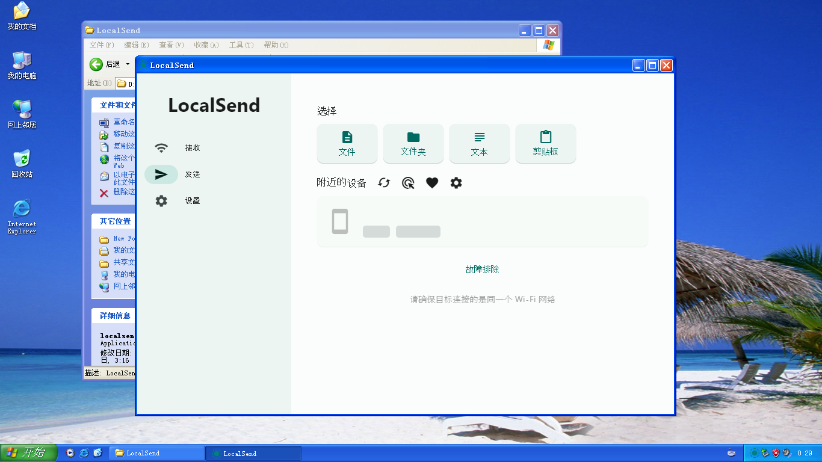The image size is (822, 462).
Task: Open the Internet Explorer desktop icon
Action: click(22, 215)
